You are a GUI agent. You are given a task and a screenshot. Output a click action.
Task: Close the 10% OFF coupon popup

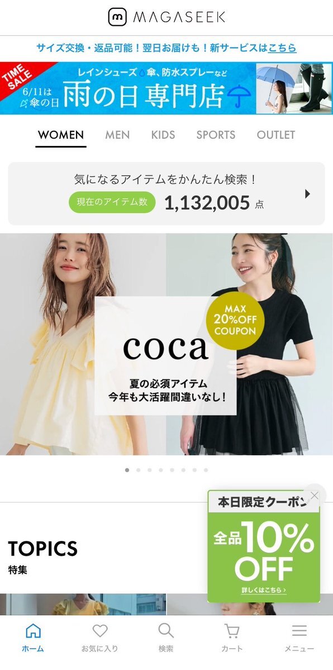[x=315, y=495]
